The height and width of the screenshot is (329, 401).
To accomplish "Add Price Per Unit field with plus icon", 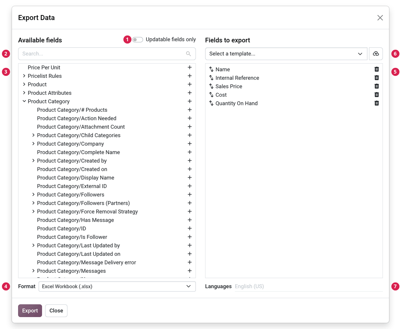I will coord(189,67).
